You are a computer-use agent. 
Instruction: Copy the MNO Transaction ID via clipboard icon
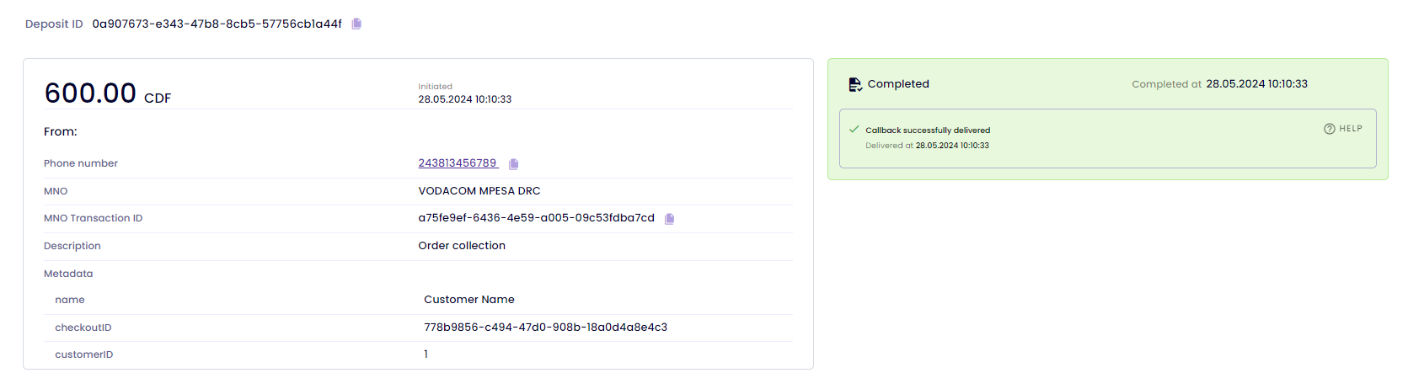pyautogui.click(x=669, y=219)
